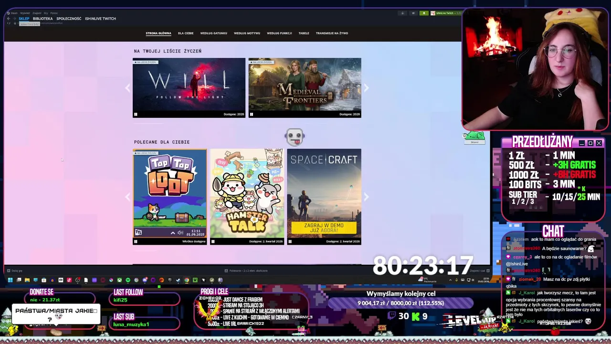The image size is (611, 344).
Task: Click the POLECANE DLA CIEBIE heading
Action: (x=162, y=142)
